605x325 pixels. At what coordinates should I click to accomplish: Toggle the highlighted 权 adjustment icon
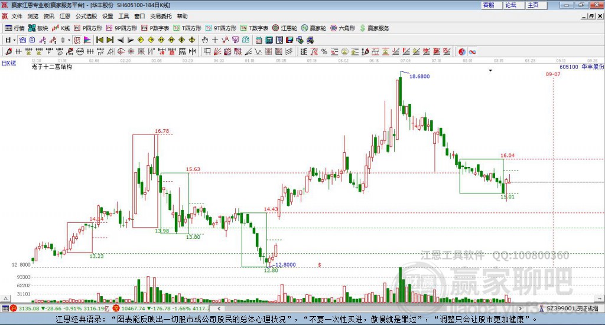(x=77, y=40)
